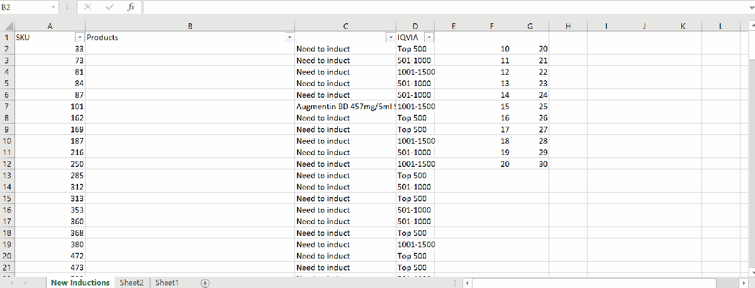
Task: Select cell F7 containing 15
Action: [x=492, y=106]
